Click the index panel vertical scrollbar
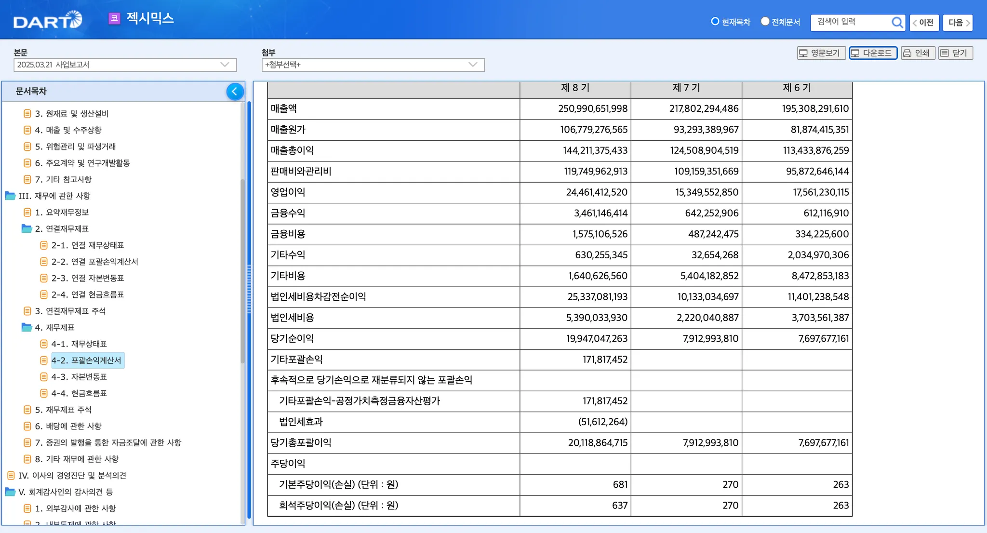The image size is (987, 533). point(243,270)
